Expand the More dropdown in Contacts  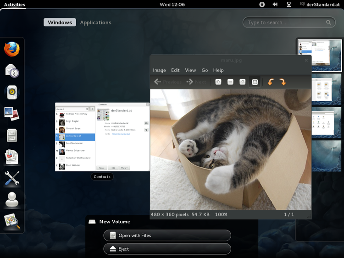click(x=124, y=168)
